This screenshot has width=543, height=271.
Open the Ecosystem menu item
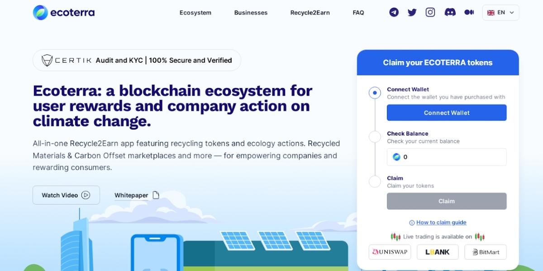click(x=195, y=13)
